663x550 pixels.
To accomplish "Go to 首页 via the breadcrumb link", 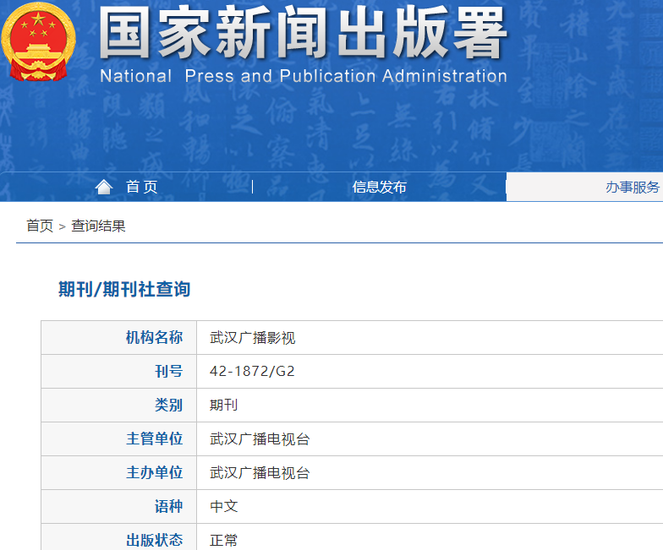I will (40, 226).
